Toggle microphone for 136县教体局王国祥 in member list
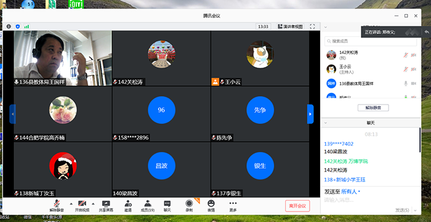This screenshot has height=222, width=431. [406, 84]
